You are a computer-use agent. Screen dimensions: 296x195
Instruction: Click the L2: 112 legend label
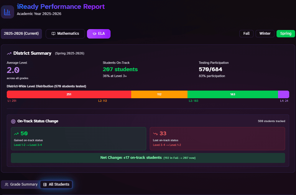point(103,101)
